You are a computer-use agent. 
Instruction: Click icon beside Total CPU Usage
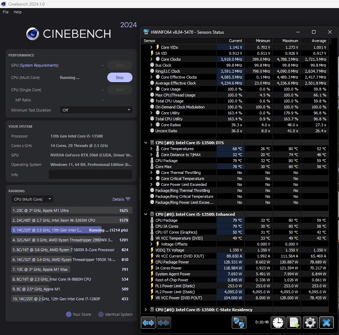coord(152,101)
